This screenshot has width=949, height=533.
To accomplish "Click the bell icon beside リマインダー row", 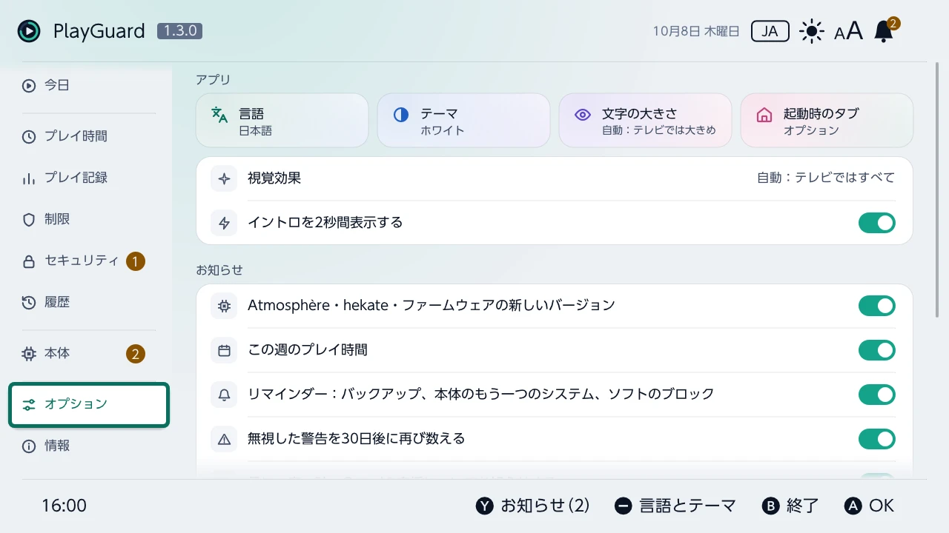I will click(x=224, y=395).
